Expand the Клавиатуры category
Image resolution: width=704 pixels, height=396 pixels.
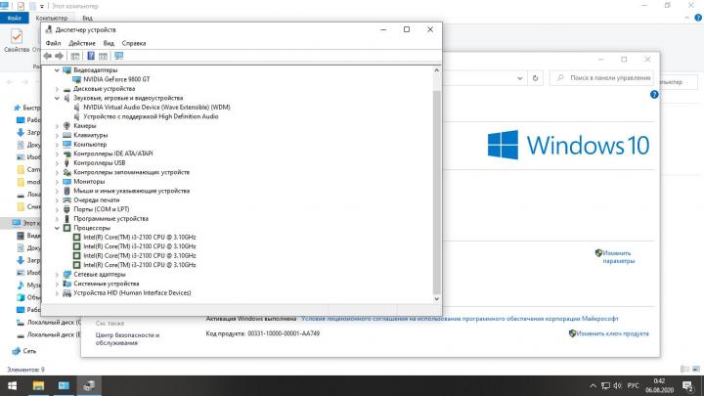(x=57, y=135)
